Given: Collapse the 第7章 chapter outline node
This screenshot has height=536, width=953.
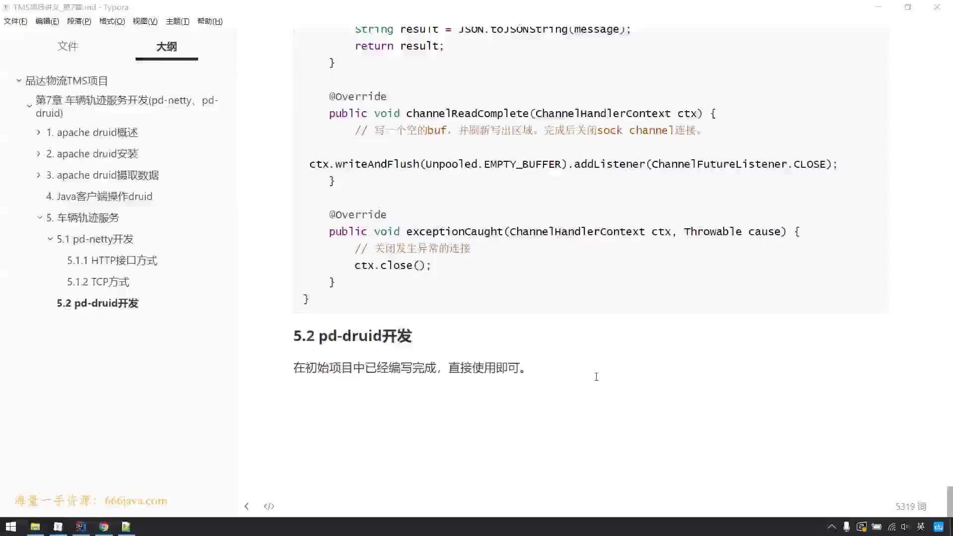Looking at the screenshot, I should [29, 106].
